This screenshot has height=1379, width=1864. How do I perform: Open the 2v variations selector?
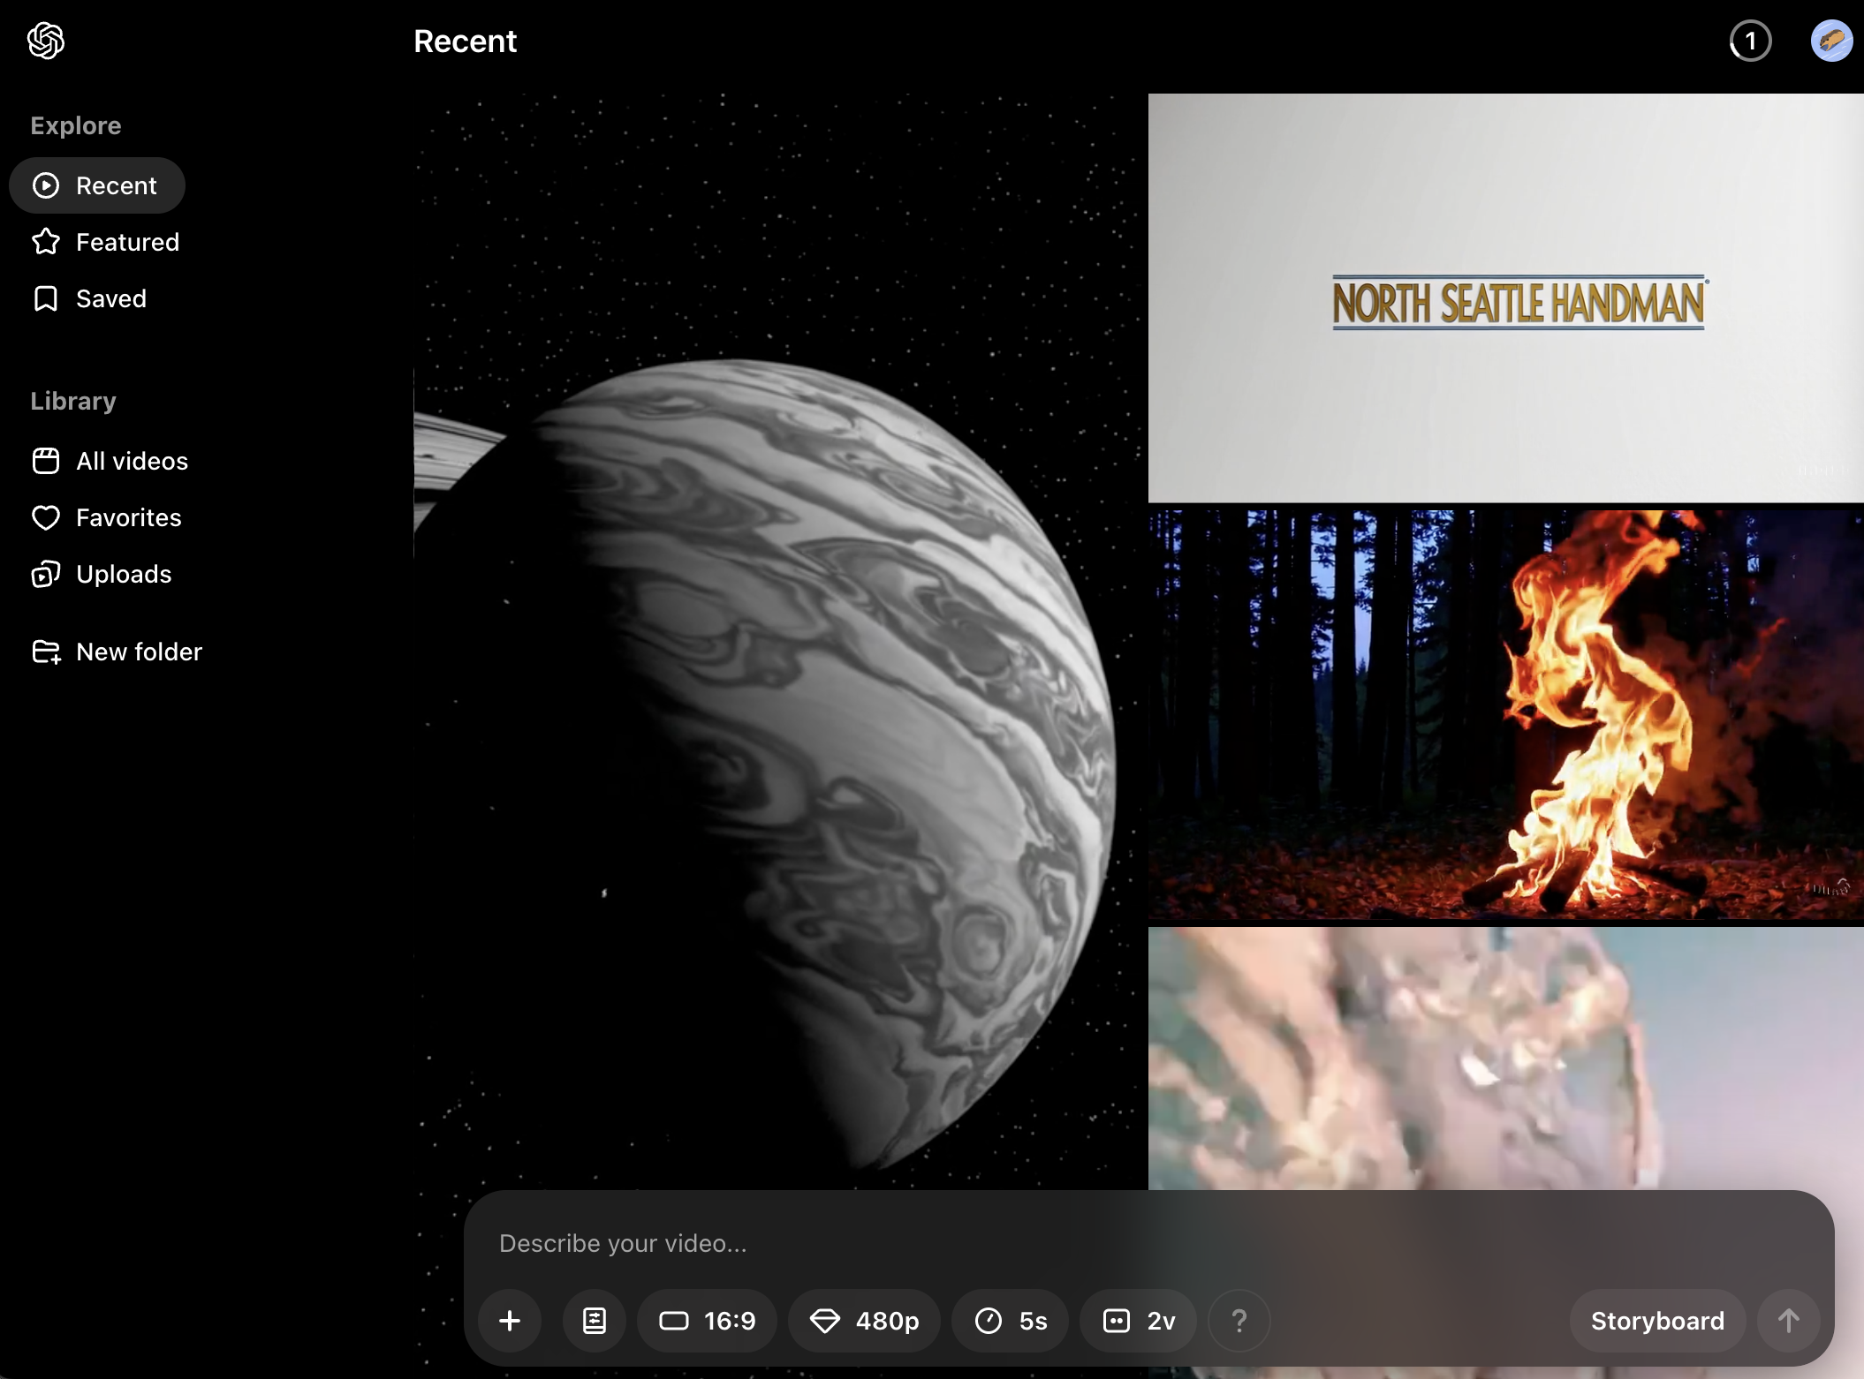pos(1139,1321)
